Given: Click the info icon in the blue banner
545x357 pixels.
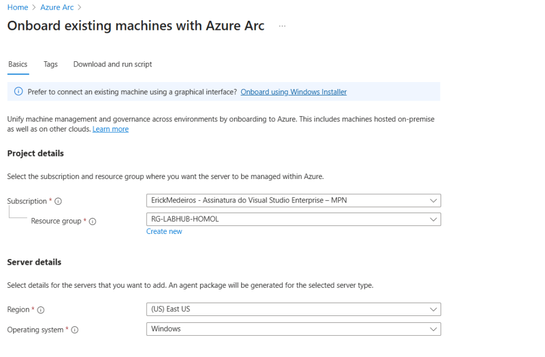Looking at the screenshot, I should (x=19, y=92).
